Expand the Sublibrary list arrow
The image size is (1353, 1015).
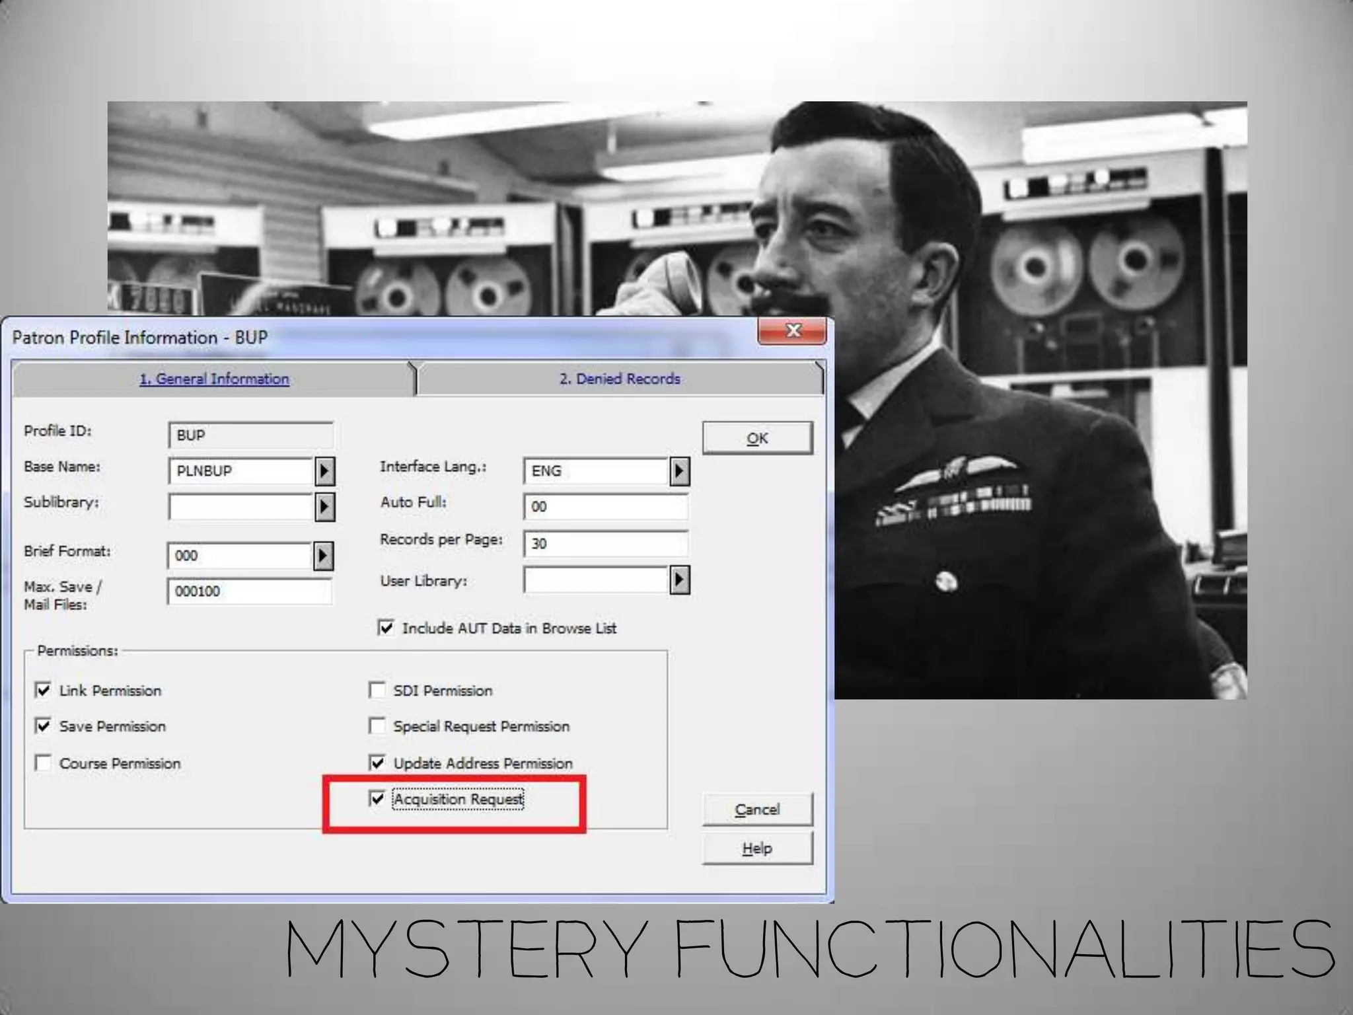(324, 507)
